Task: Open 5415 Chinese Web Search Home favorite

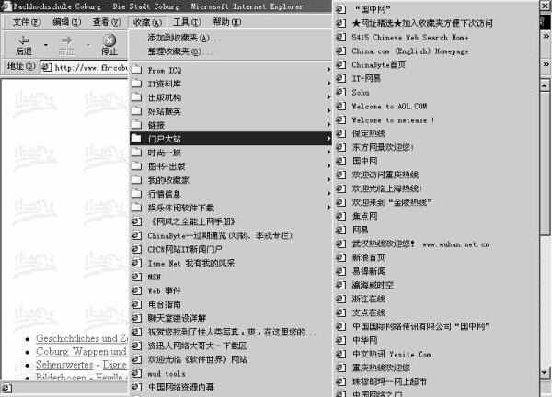Action: coord(436,37)
